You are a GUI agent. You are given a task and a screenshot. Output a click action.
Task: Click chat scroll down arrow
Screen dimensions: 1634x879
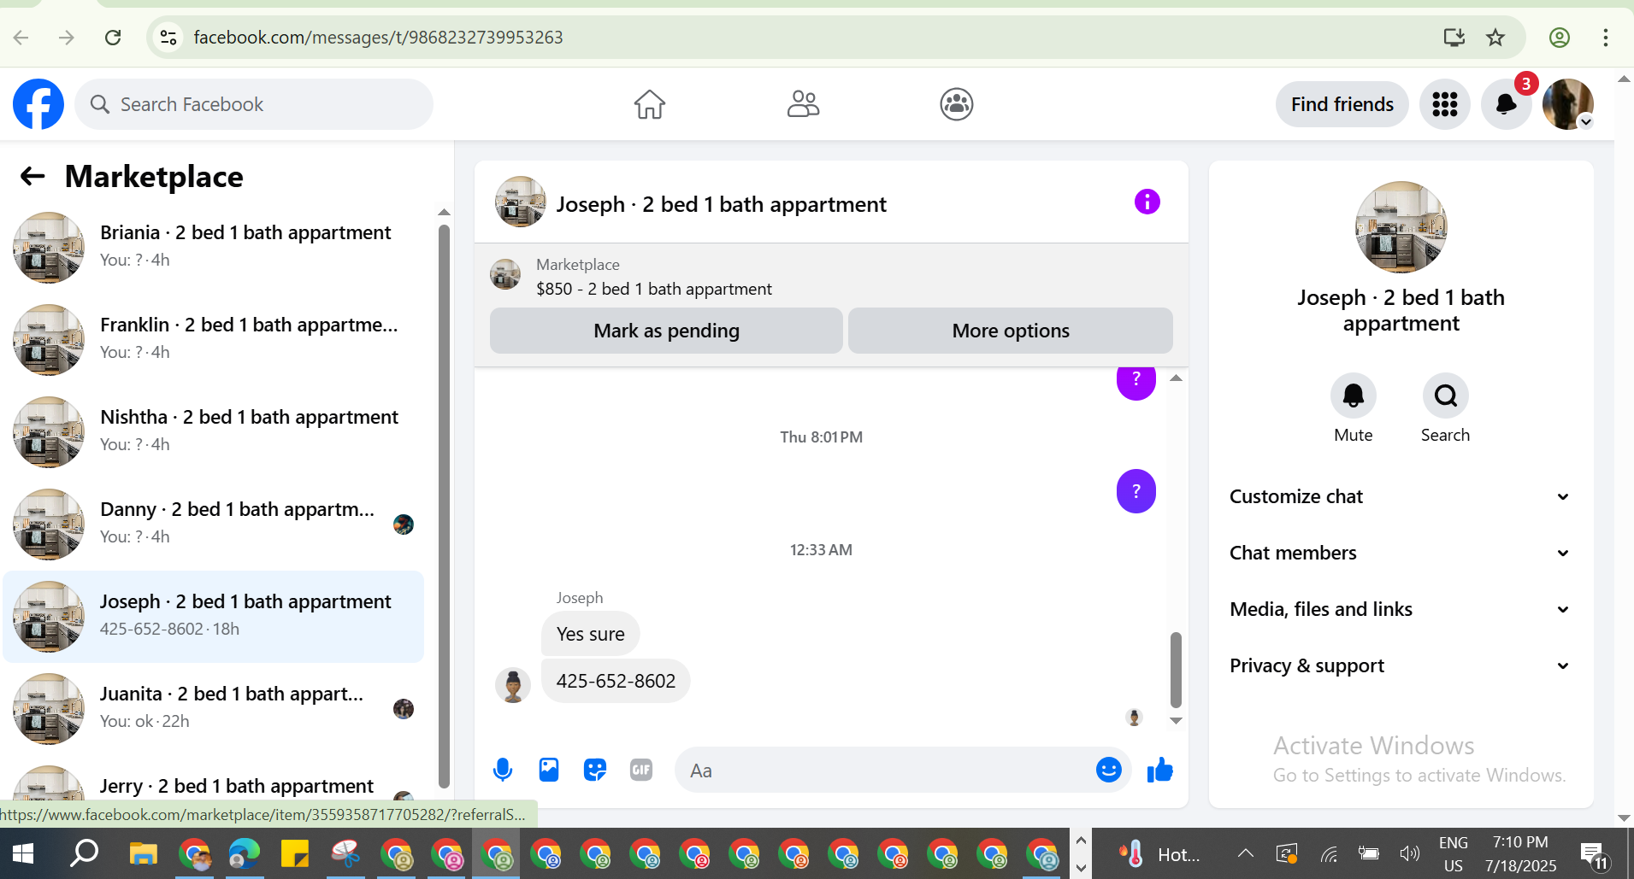click(1176, 721)
